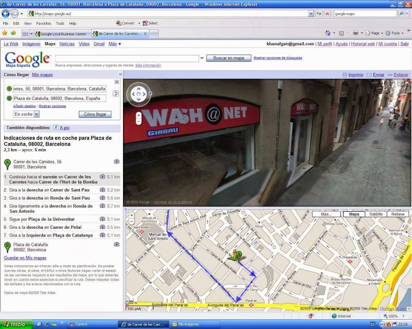
Task: Click the walking A pie icon
Action: point(56,127)
